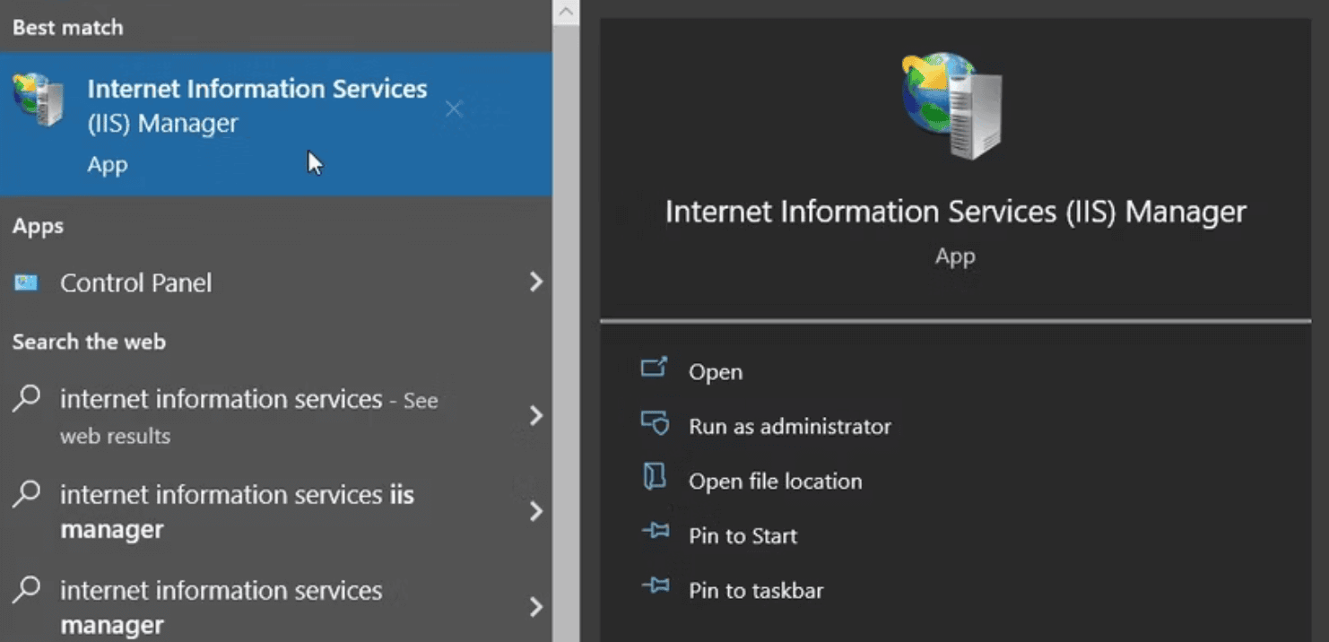Choose Run as administrator

tap(789, 427)
